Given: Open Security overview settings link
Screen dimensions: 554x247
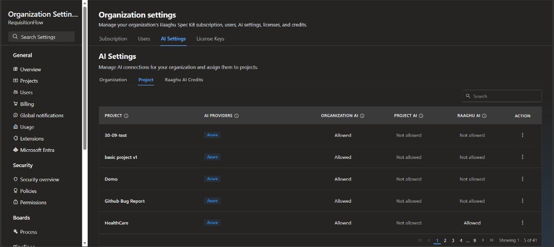Looking at the screenshot, I should click(x=39, y=179).
